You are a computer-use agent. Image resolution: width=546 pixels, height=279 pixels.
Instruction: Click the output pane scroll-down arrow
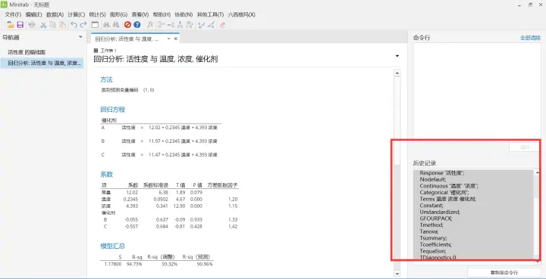click(397, 274)
